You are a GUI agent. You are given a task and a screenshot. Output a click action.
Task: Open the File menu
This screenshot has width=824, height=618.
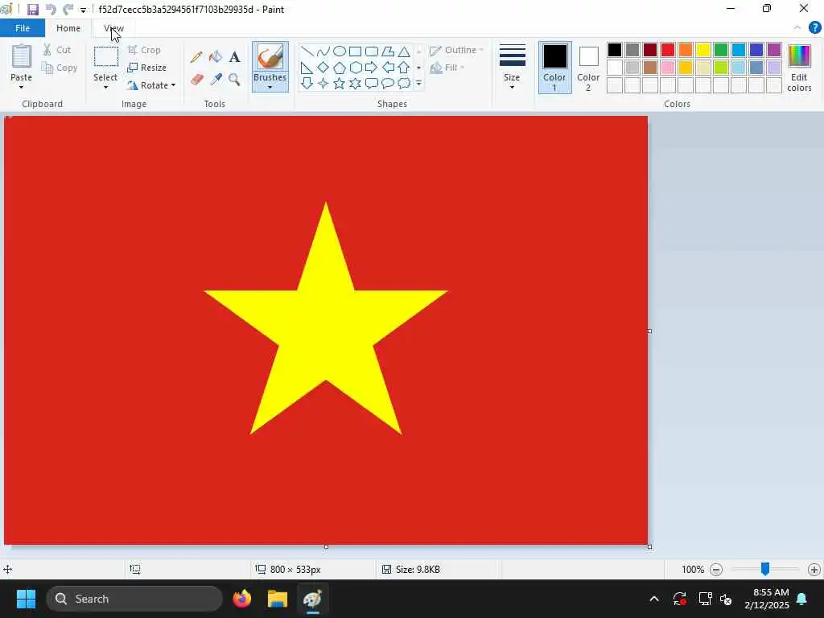pos(23,28)
